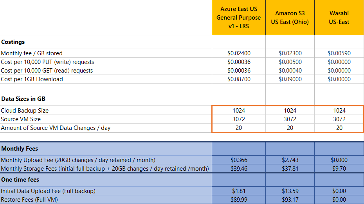Select the Amazon S3 US East header
The image size is (364, 204).
[x=290, y=17]
